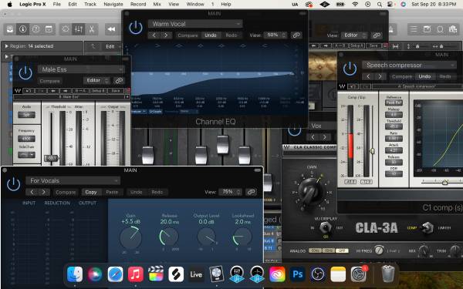The width and height of the screenshot is (463, 289).
Task: Click Undo in Channel EQ header
Action: pos(211,35)
